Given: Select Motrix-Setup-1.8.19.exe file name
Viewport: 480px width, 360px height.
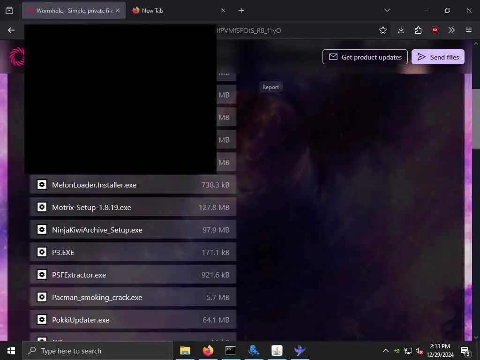Looking at the screenshot, I should tap(91, 208).
